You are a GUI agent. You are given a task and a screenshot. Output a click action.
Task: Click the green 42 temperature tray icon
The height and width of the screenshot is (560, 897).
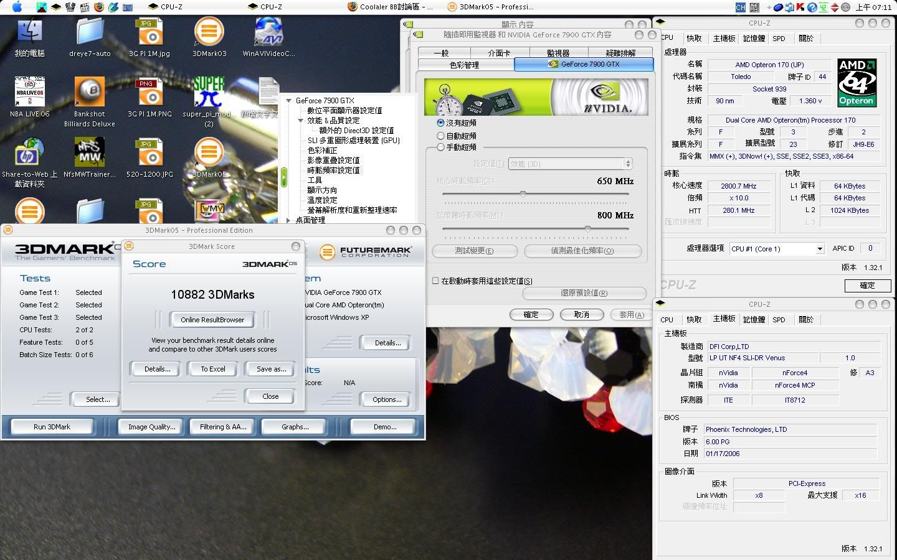(823, 7)
